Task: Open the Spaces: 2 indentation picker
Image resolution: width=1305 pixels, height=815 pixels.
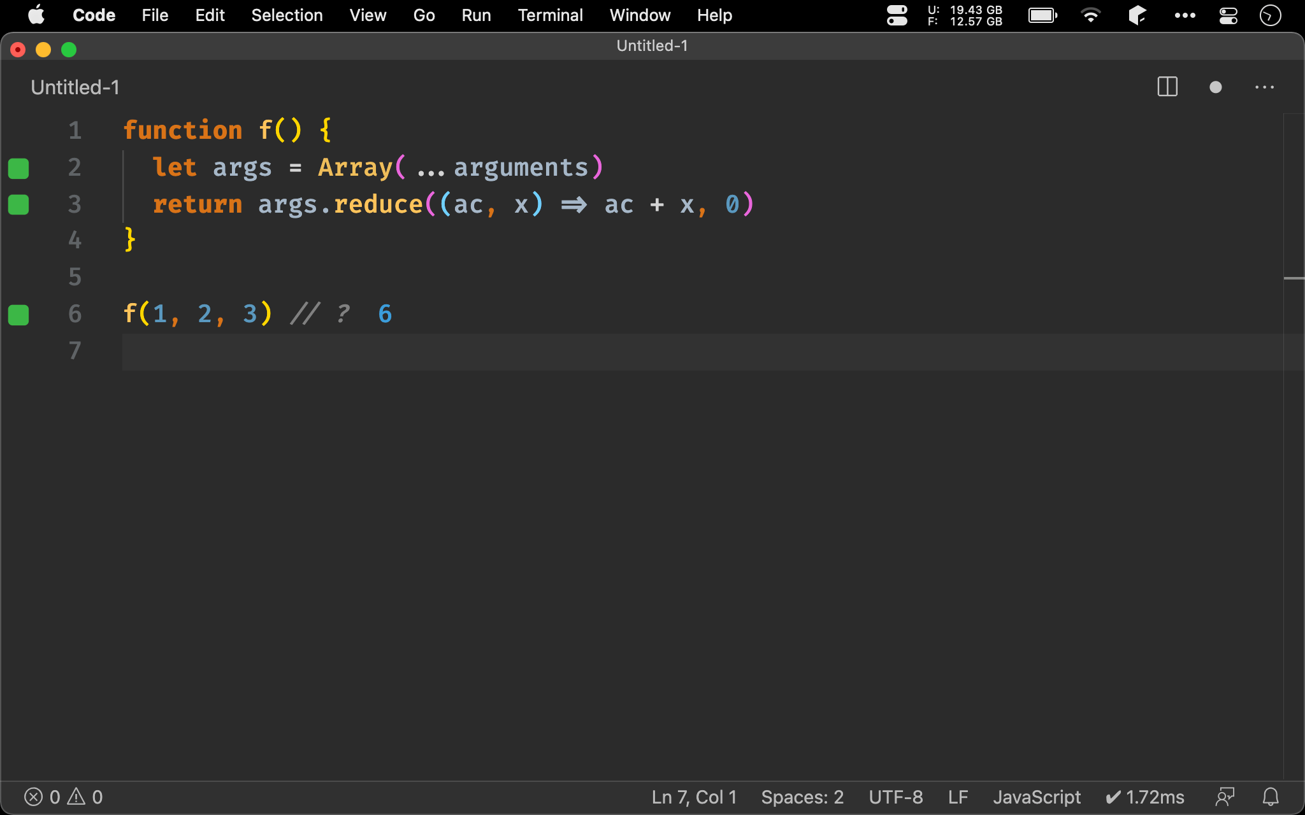Action: (x=802, y=797)
